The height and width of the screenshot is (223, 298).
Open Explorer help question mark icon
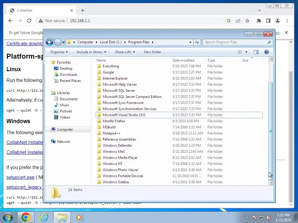click(267, 52)
